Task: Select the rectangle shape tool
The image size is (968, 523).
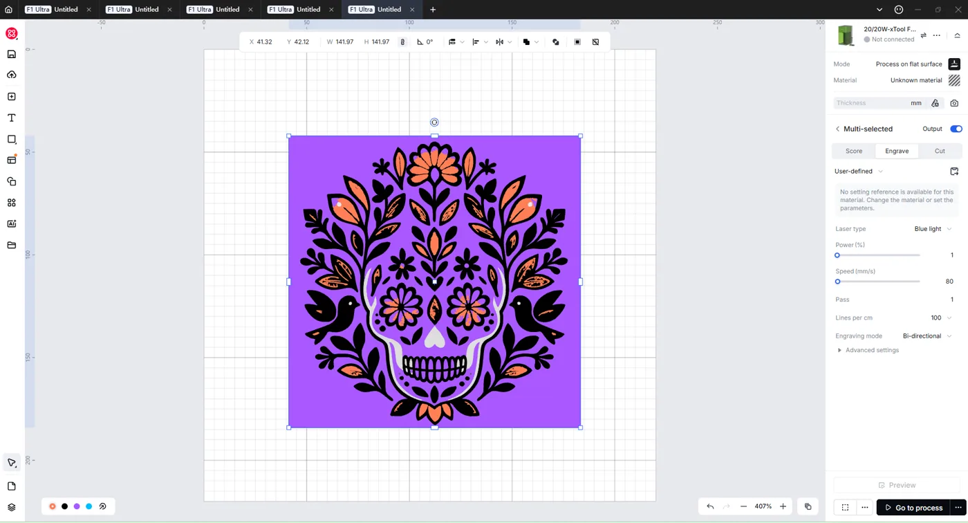Action: point(11,139)
